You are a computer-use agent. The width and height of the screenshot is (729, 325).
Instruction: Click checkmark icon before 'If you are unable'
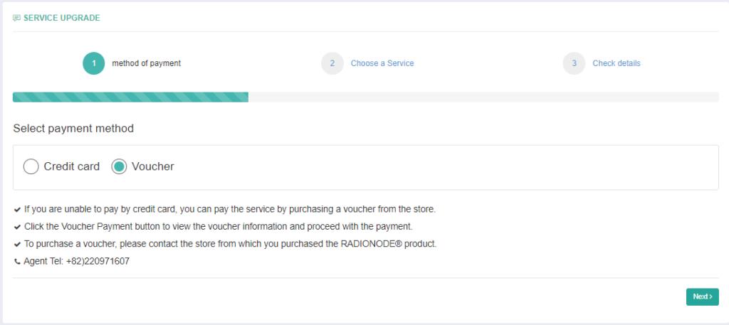(17, 210)
